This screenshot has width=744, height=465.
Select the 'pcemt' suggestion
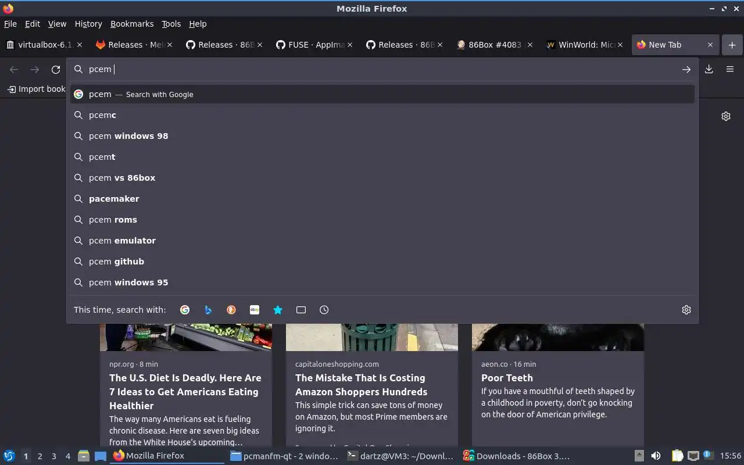[382, 157]
